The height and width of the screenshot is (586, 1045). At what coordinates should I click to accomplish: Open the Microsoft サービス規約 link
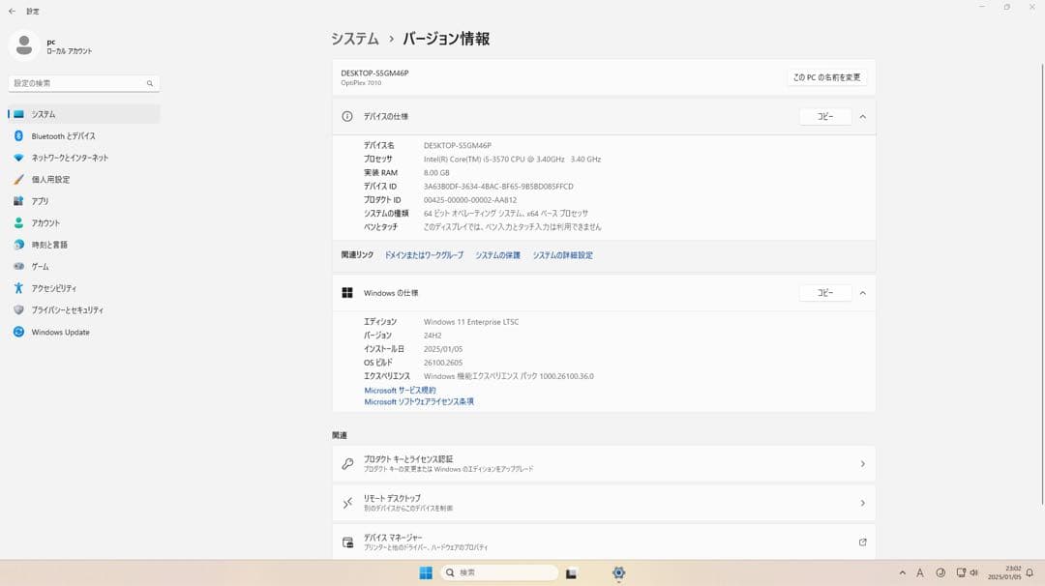pos(399,390)
